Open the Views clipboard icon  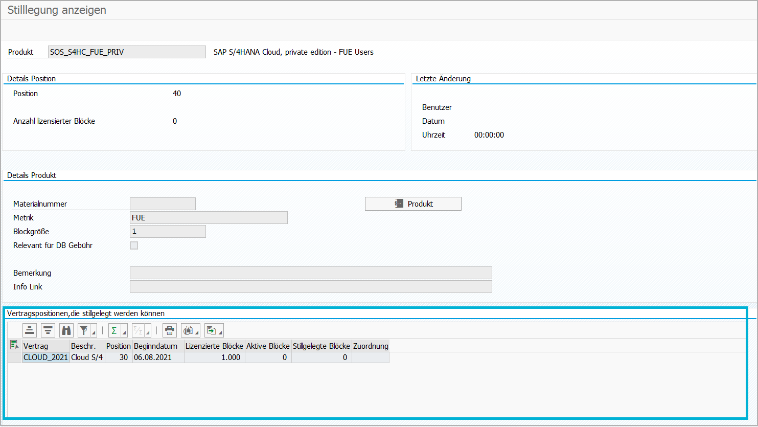188,330
